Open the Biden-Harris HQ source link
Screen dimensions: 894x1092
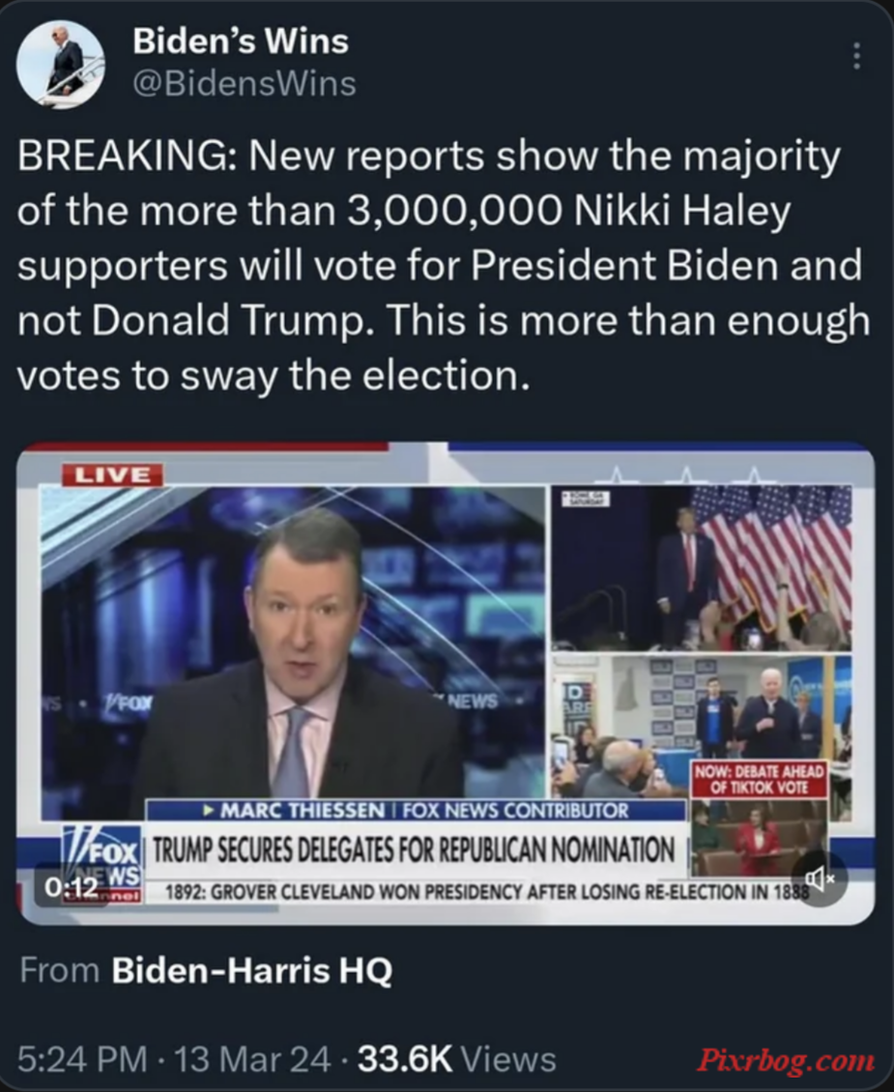tap(252, 970)
